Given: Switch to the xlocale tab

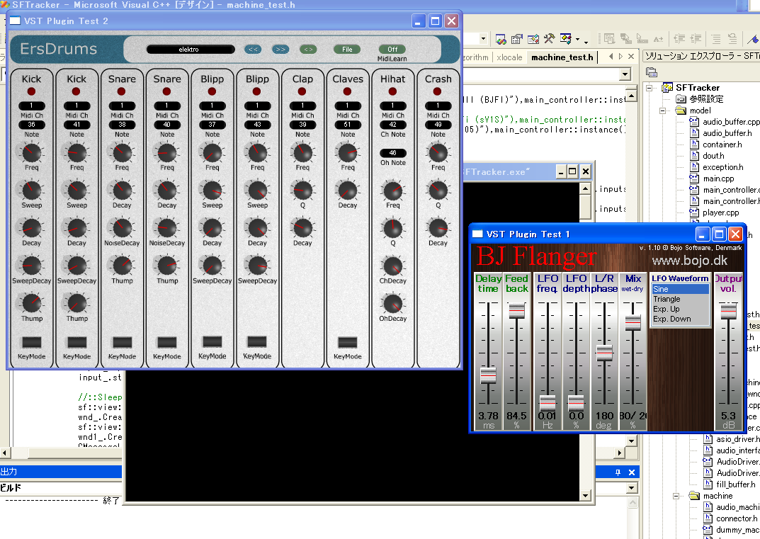Looking at the screenshot, I should tap(509, 57).
